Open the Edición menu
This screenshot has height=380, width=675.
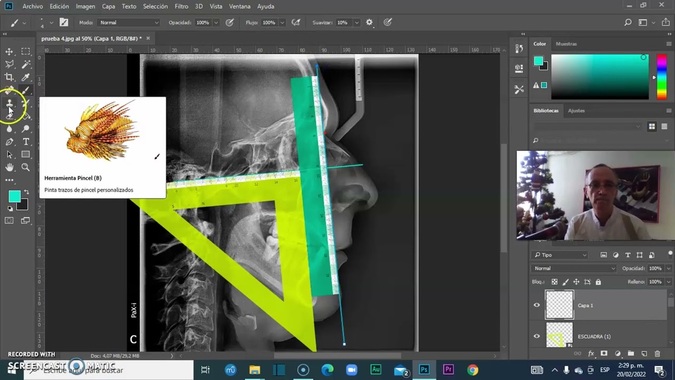(x=59, y=6)
